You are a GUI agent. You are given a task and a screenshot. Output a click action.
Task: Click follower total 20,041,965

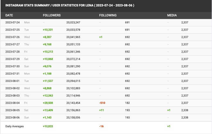point(73,37)
